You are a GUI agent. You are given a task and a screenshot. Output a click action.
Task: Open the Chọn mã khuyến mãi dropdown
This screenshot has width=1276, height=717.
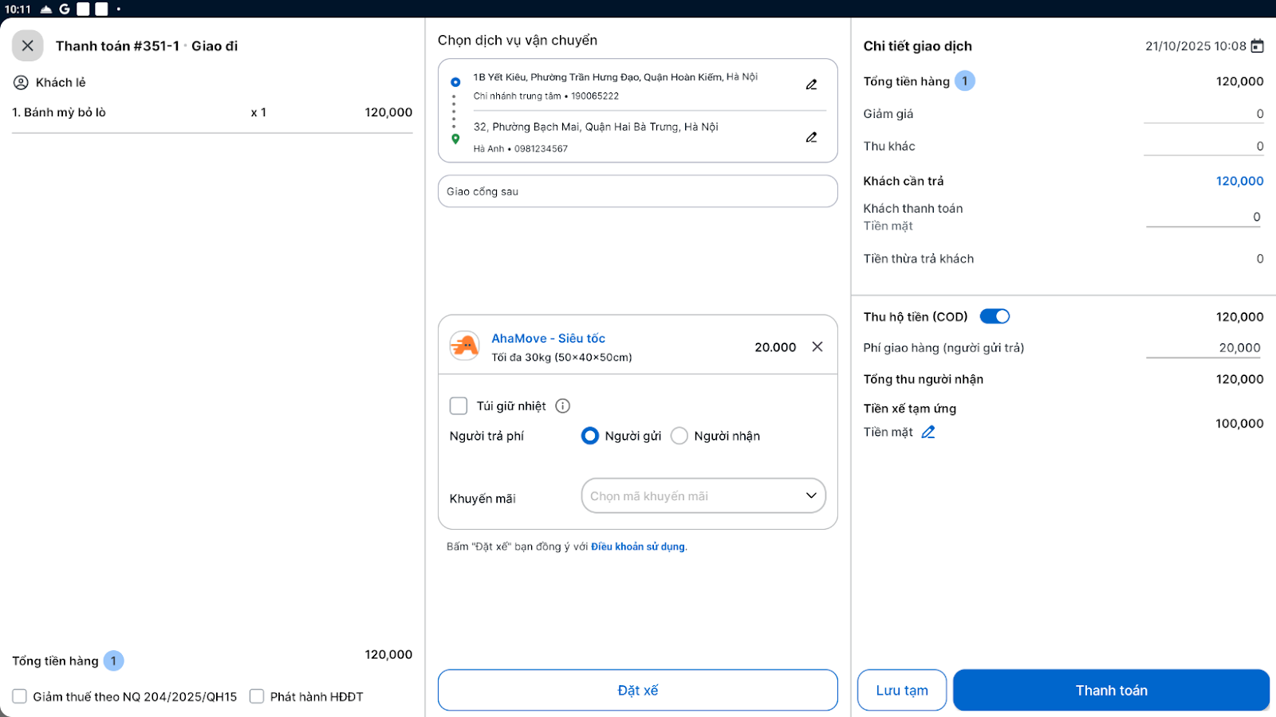(x=703, y=496)
